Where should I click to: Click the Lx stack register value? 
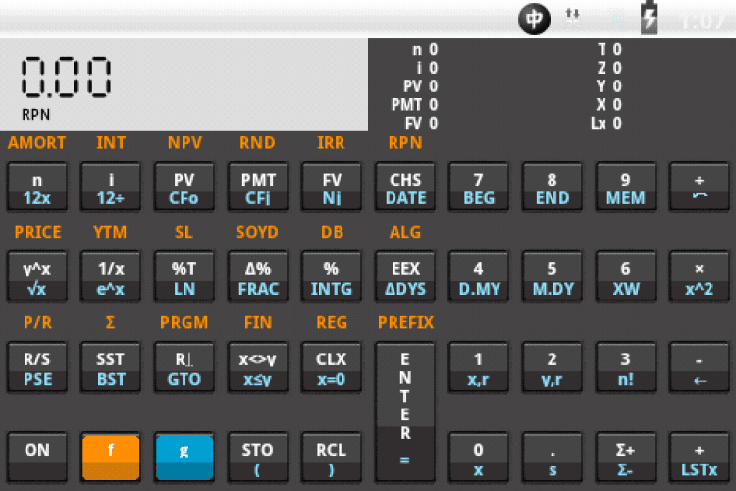coord(617,123)
